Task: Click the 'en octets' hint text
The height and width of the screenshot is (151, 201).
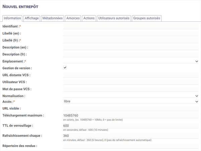Action: [93, 120]
